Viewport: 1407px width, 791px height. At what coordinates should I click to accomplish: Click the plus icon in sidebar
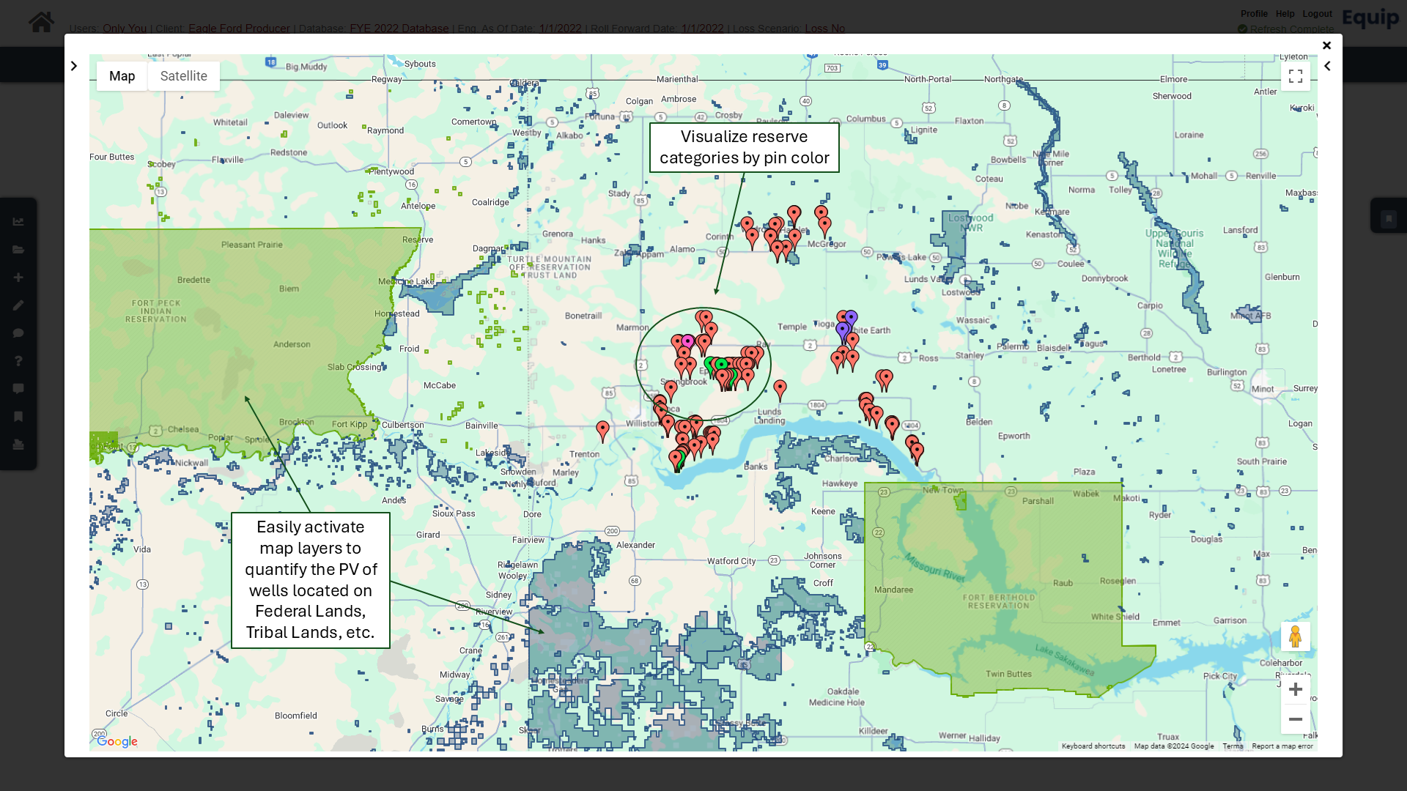pyautogui.click(x=18, y=278)
